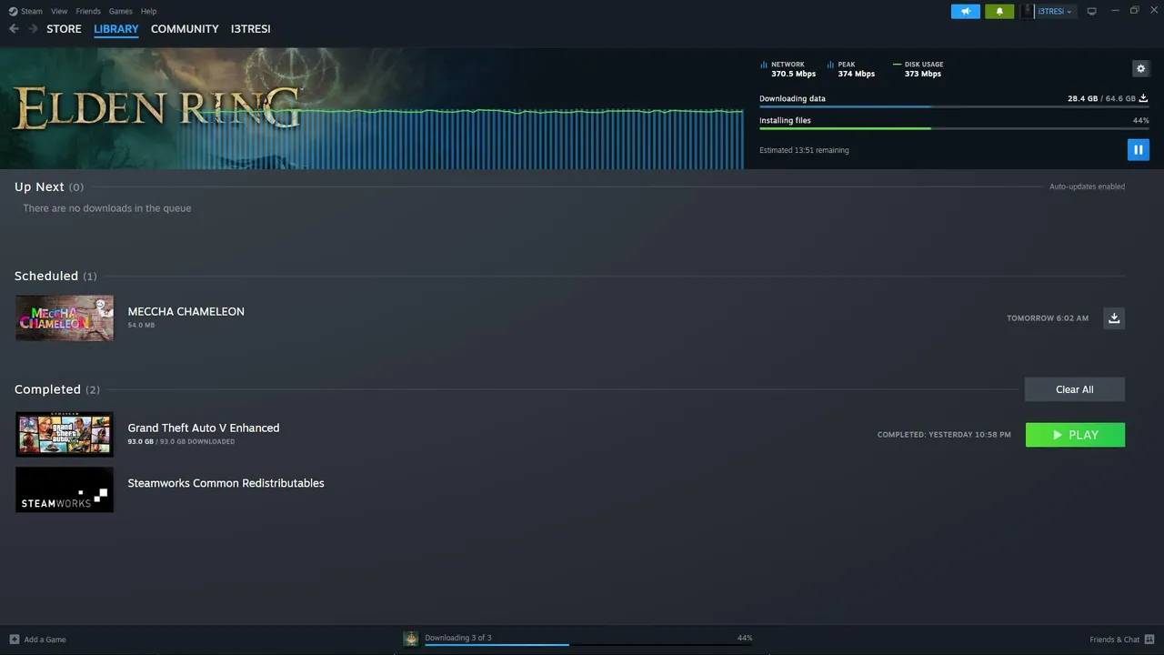Open the MECCHA CHAMELEON thumbnail
Viewport: 1164px width, 655px height.
point(65,317)
